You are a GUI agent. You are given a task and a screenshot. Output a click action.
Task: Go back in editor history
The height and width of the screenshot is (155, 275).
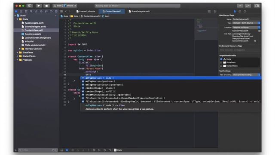coord(66,11)
